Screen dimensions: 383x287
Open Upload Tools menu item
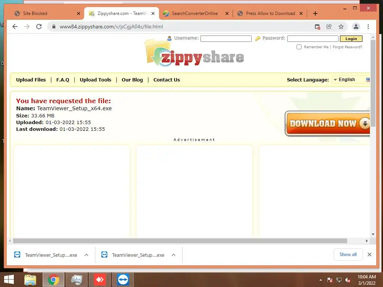[x=95, y=80]
